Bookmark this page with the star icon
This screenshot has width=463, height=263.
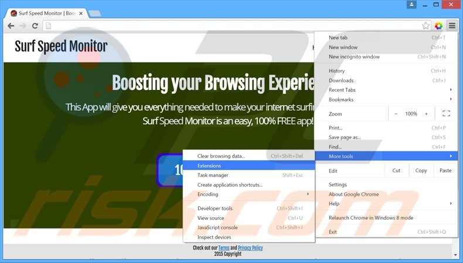[425, 26]
